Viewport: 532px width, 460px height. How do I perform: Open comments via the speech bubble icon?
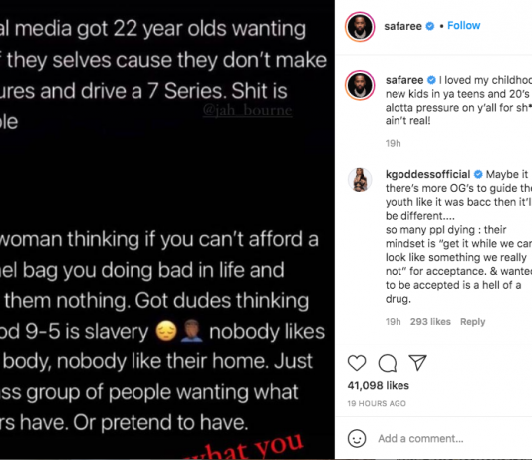(388, 363)
